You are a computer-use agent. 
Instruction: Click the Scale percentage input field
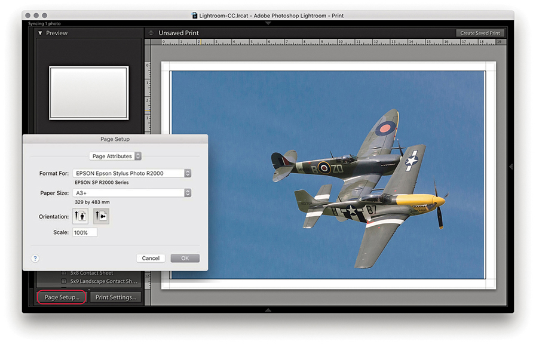pos(85,232)
